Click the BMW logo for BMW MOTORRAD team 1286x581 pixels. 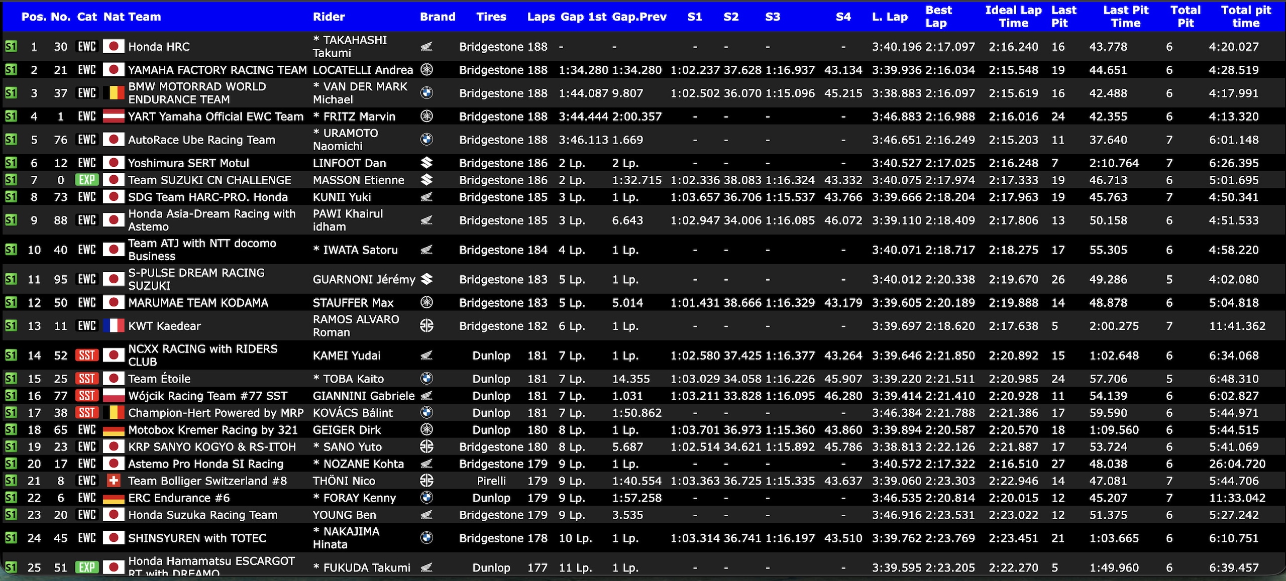(426, 93)
